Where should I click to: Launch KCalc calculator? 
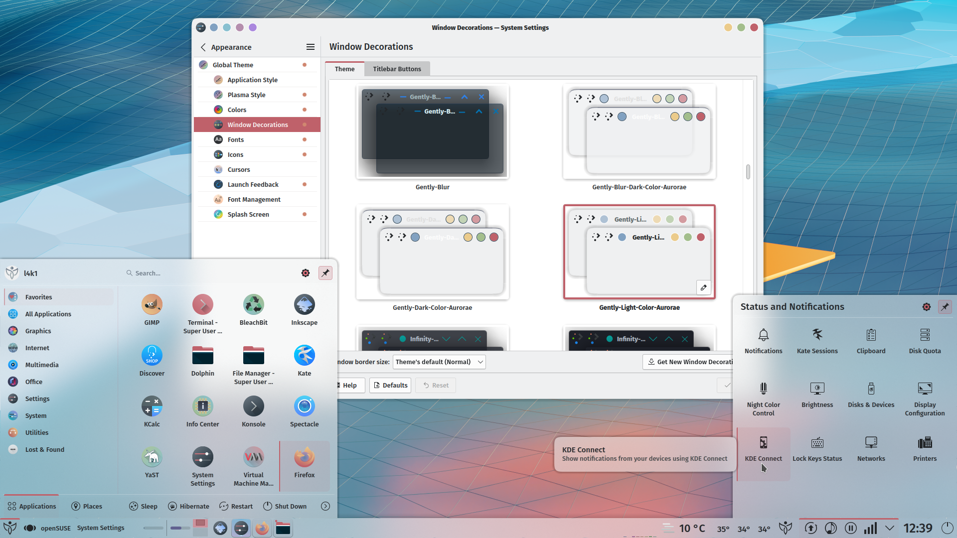[152, 411]
